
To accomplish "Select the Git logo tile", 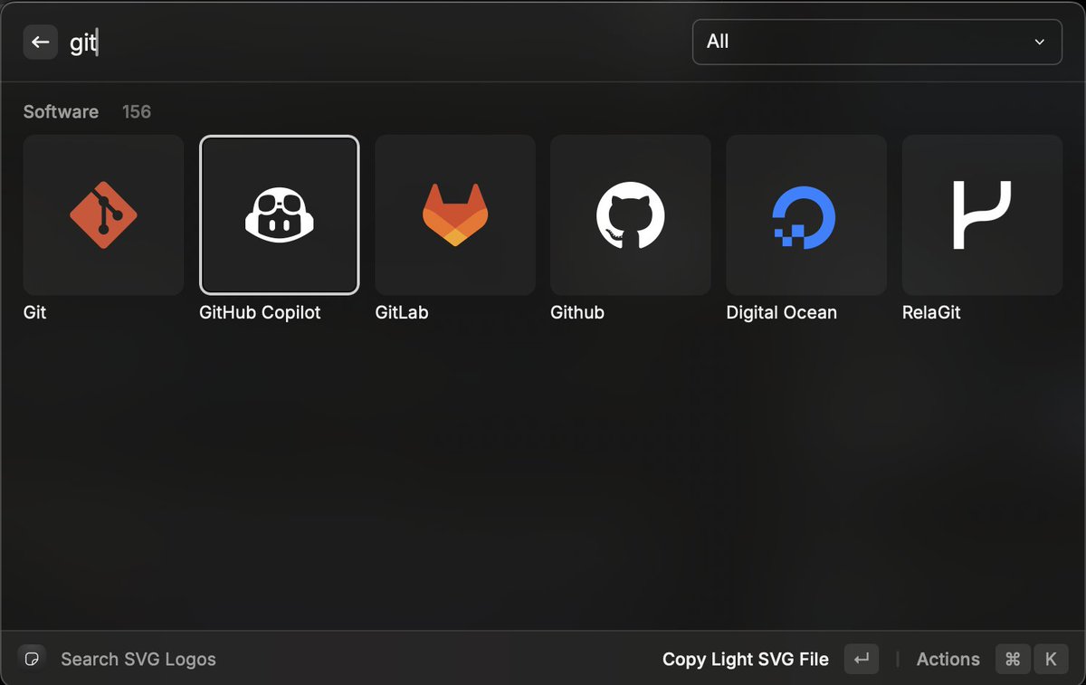I will tap(103, 215).
